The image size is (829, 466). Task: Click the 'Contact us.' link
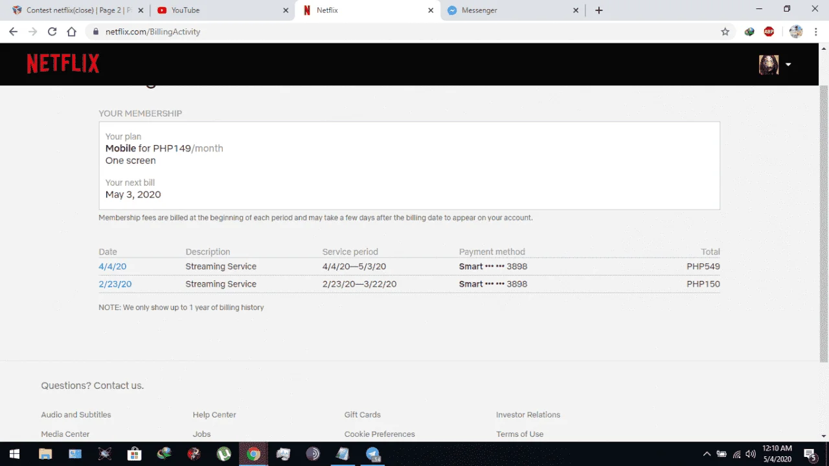119,386
